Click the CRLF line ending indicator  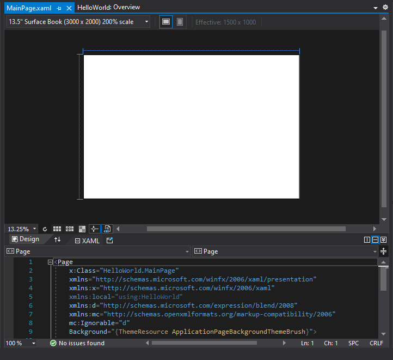[x=376, y=343]
